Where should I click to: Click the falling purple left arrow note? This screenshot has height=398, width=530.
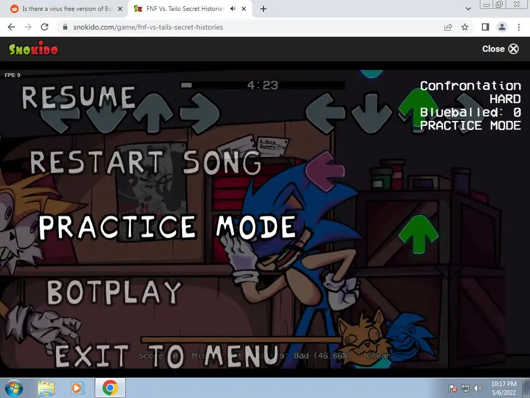(x=325, y=171)
